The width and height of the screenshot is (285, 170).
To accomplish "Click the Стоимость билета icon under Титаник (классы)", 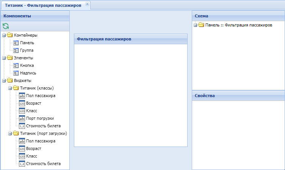I will 22,126.
